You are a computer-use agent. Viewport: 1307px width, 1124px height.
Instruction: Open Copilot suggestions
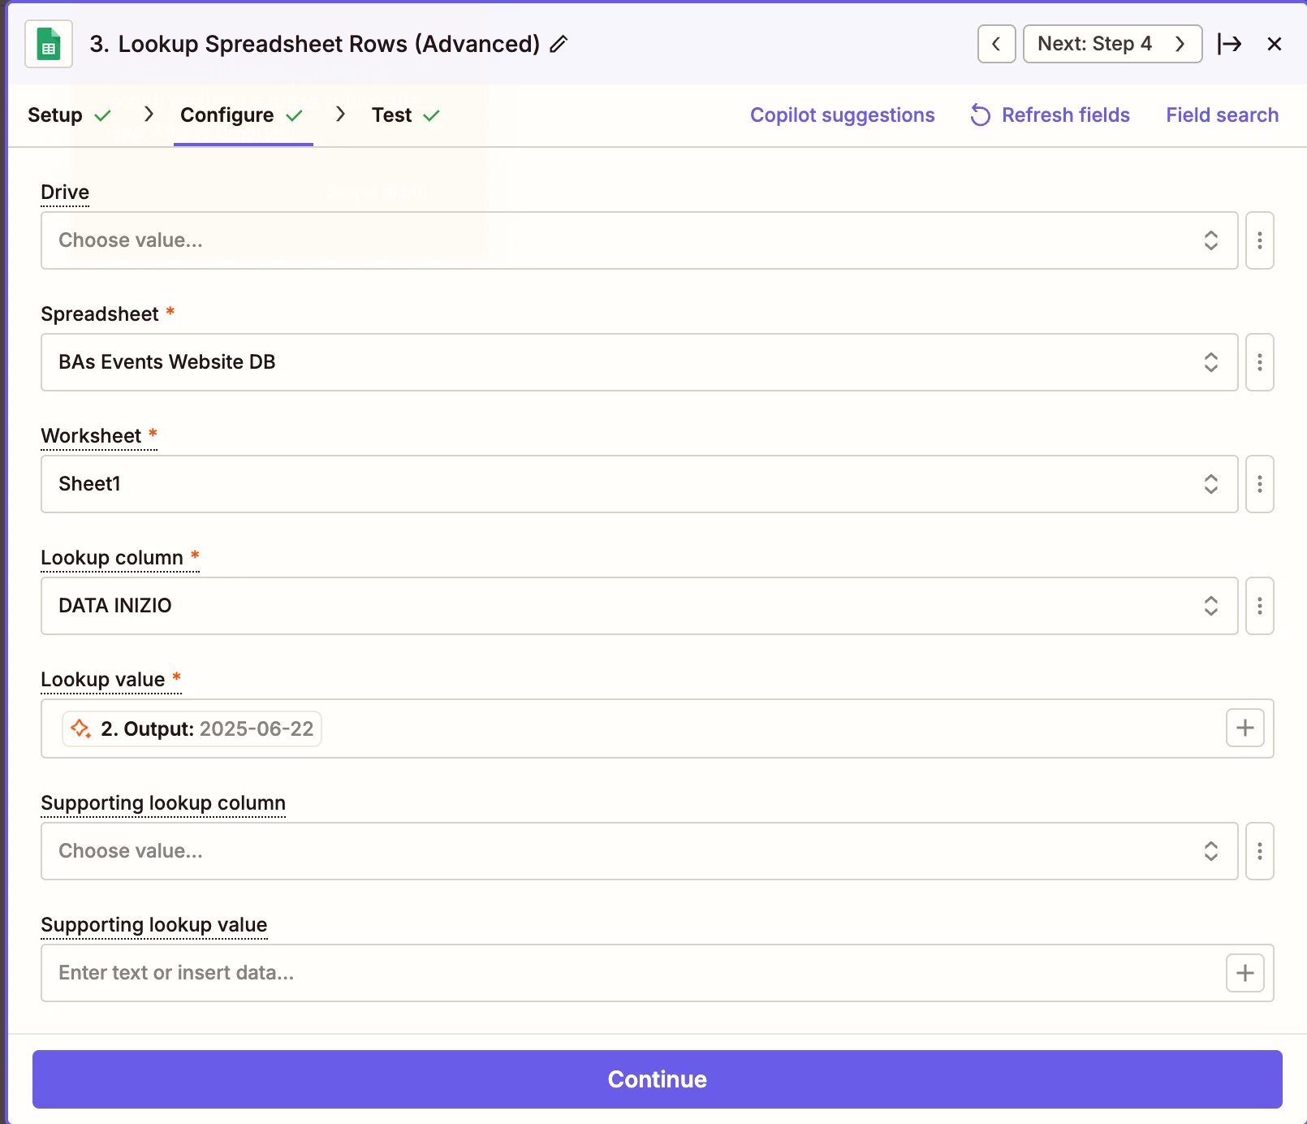pos(842,115)
